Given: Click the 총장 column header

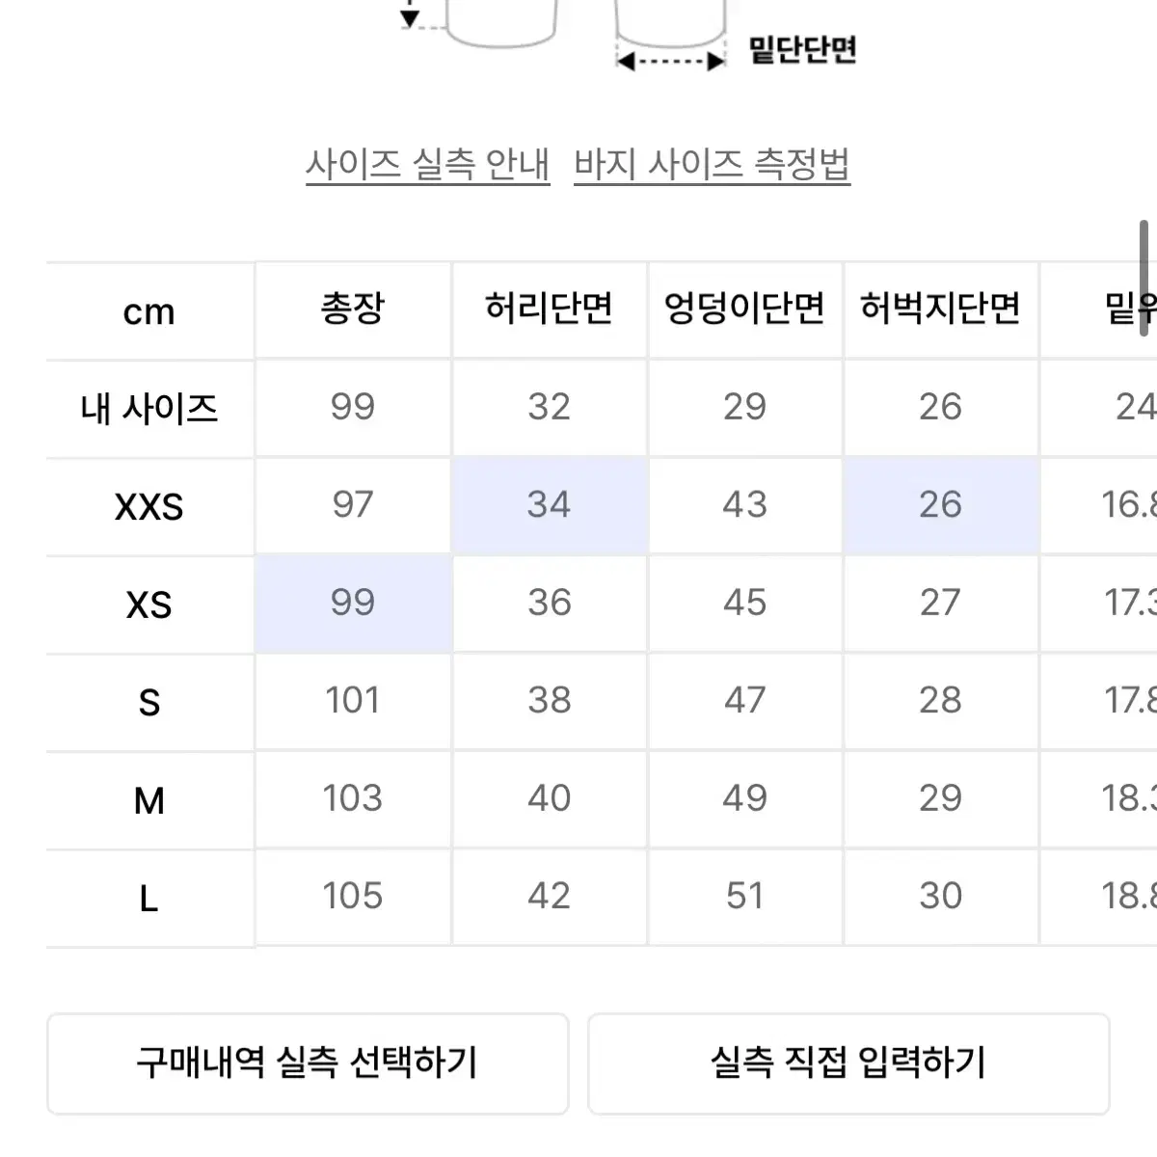Looking at the screenshot, I should pyautogui.click(x=353, y=310).
